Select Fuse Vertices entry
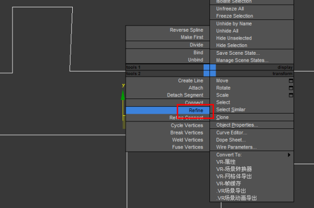This screenshot has height=208, width=314. tap(188, 147)
